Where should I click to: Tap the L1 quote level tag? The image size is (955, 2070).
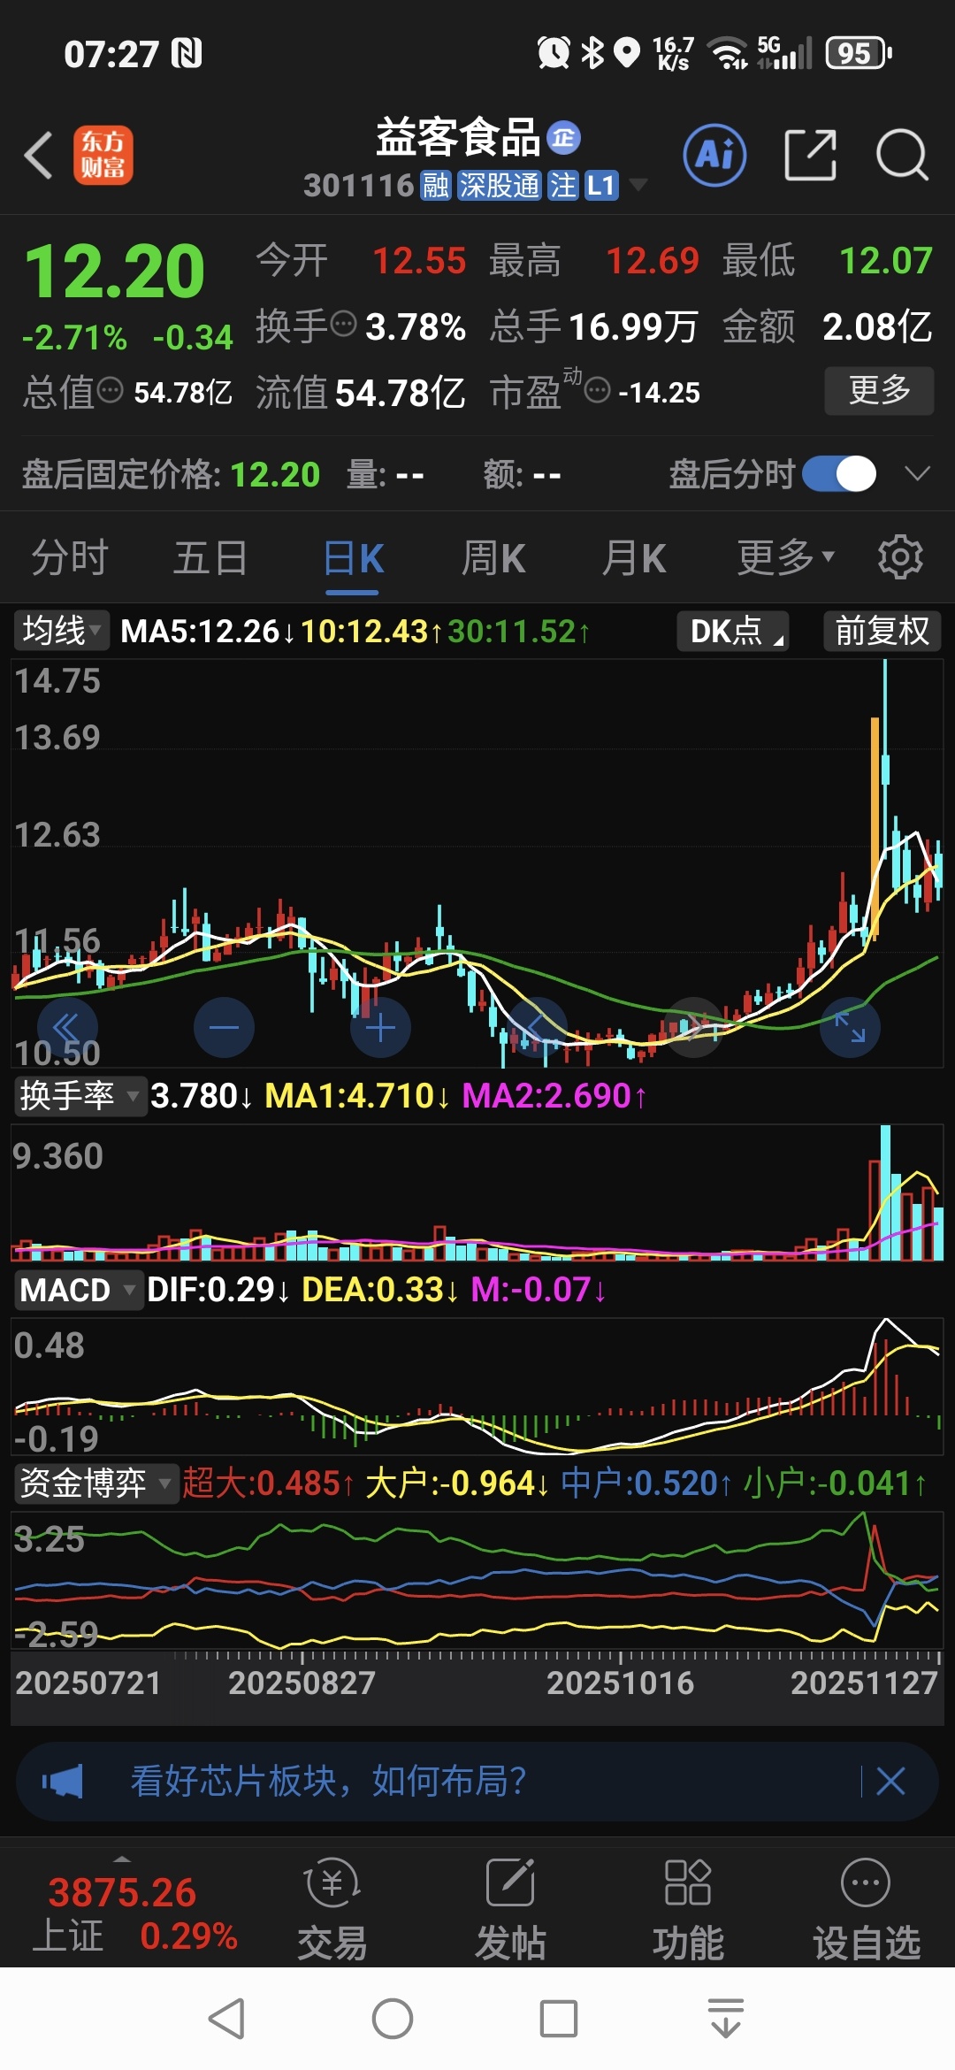[x=600, y=186]
